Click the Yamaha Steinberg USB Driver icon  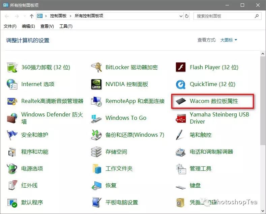181,118
